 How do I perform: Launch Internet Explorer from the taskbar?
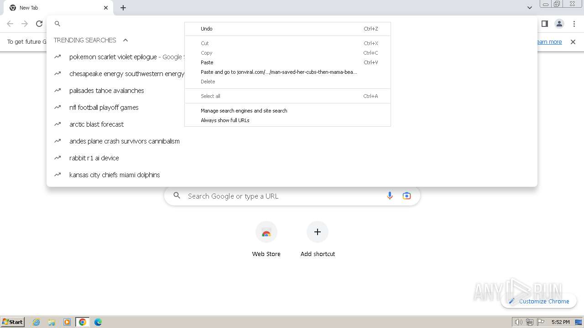[x=36, y=322]
